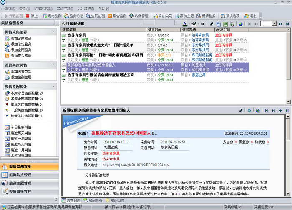Image resolution: width=292 pixels, height=210 pixels.
Task: Click the 全网监测 magnifier toolbar icon
Action: coord(96,16)
